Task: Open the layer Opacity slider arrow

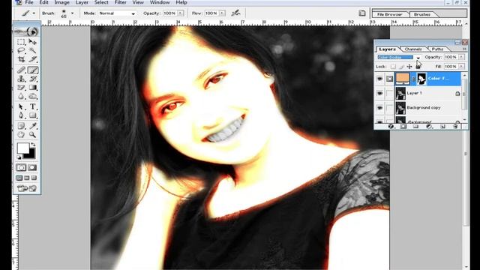Action: (x=461, y=57)
